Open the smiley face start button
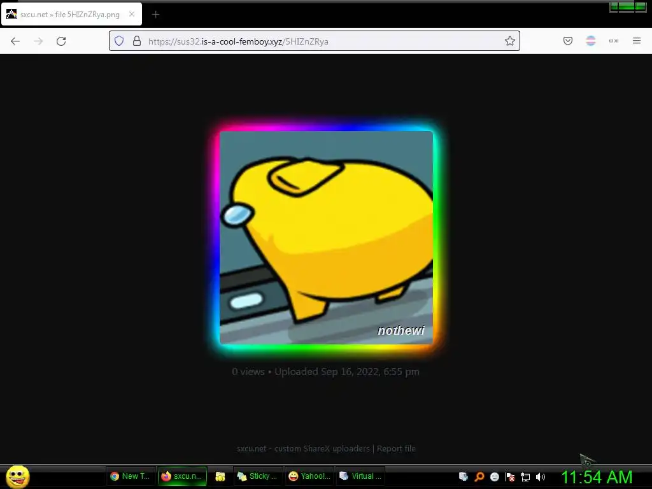Viewport: 652px width, 489px height. tap(17, 476)
